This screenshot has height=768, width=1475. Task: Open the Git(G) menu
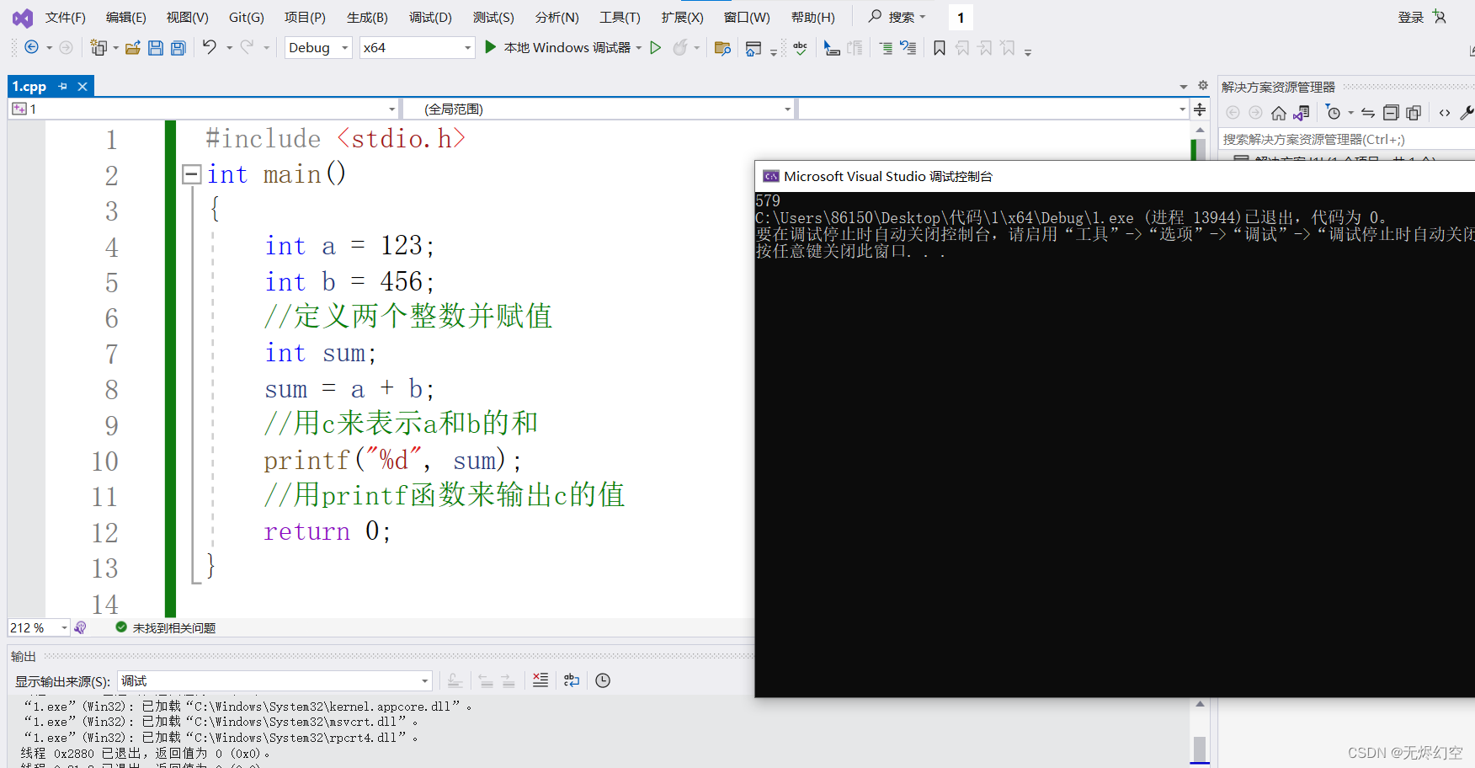(x=246, y=17)
